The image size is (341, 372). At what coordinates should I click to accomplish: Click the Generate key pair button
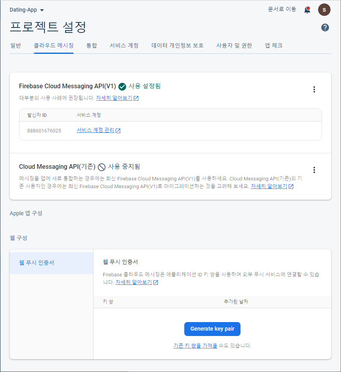[212, 329]
